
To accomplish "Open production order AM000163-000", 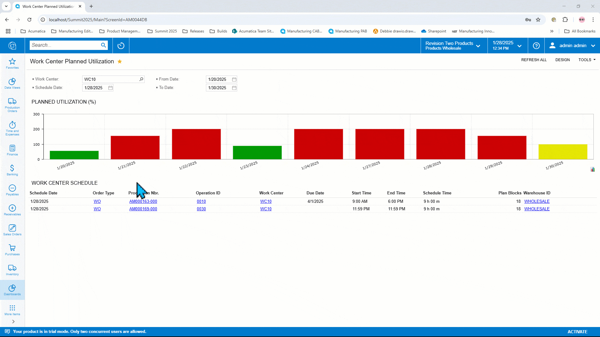I will point(143,201).
